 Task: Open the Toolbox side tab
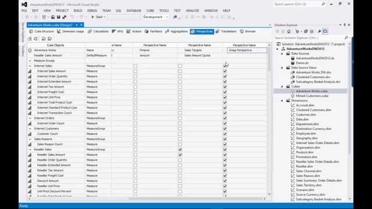(23, 51)
